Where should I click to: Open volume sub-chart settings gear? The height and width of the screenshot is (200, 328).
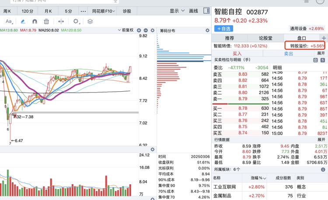(153, 149)
